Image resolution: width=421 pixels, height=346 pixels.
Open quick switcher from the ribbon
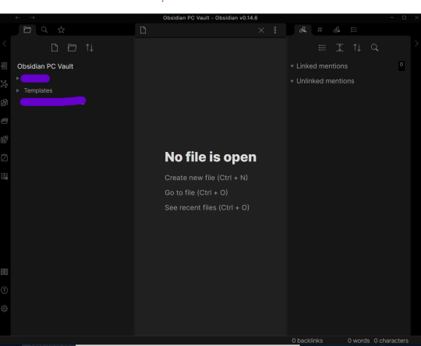point(5,65)
